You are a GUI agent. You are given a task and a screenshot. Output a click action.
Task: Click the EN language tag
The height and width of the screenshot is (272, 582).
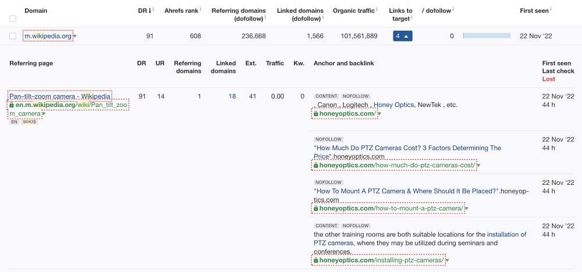click(x=14, y=121)
